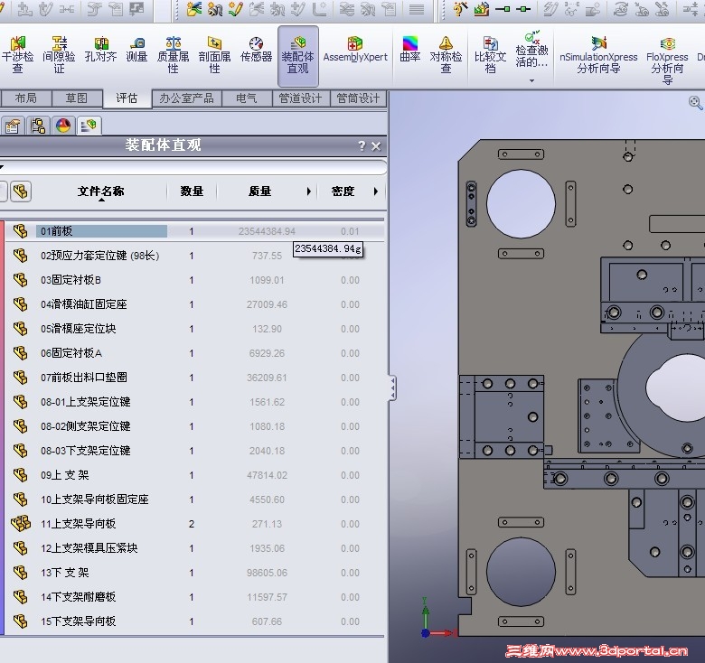This screenshot has width=705, height=663.
Task: Click mass value 47814.02
Action: [x=267, y=475]
